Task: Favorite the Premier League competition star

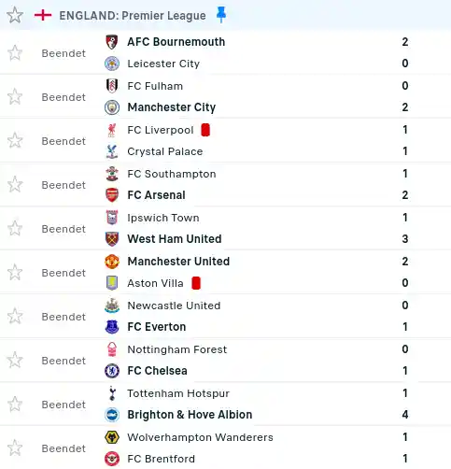Action: 15,15
